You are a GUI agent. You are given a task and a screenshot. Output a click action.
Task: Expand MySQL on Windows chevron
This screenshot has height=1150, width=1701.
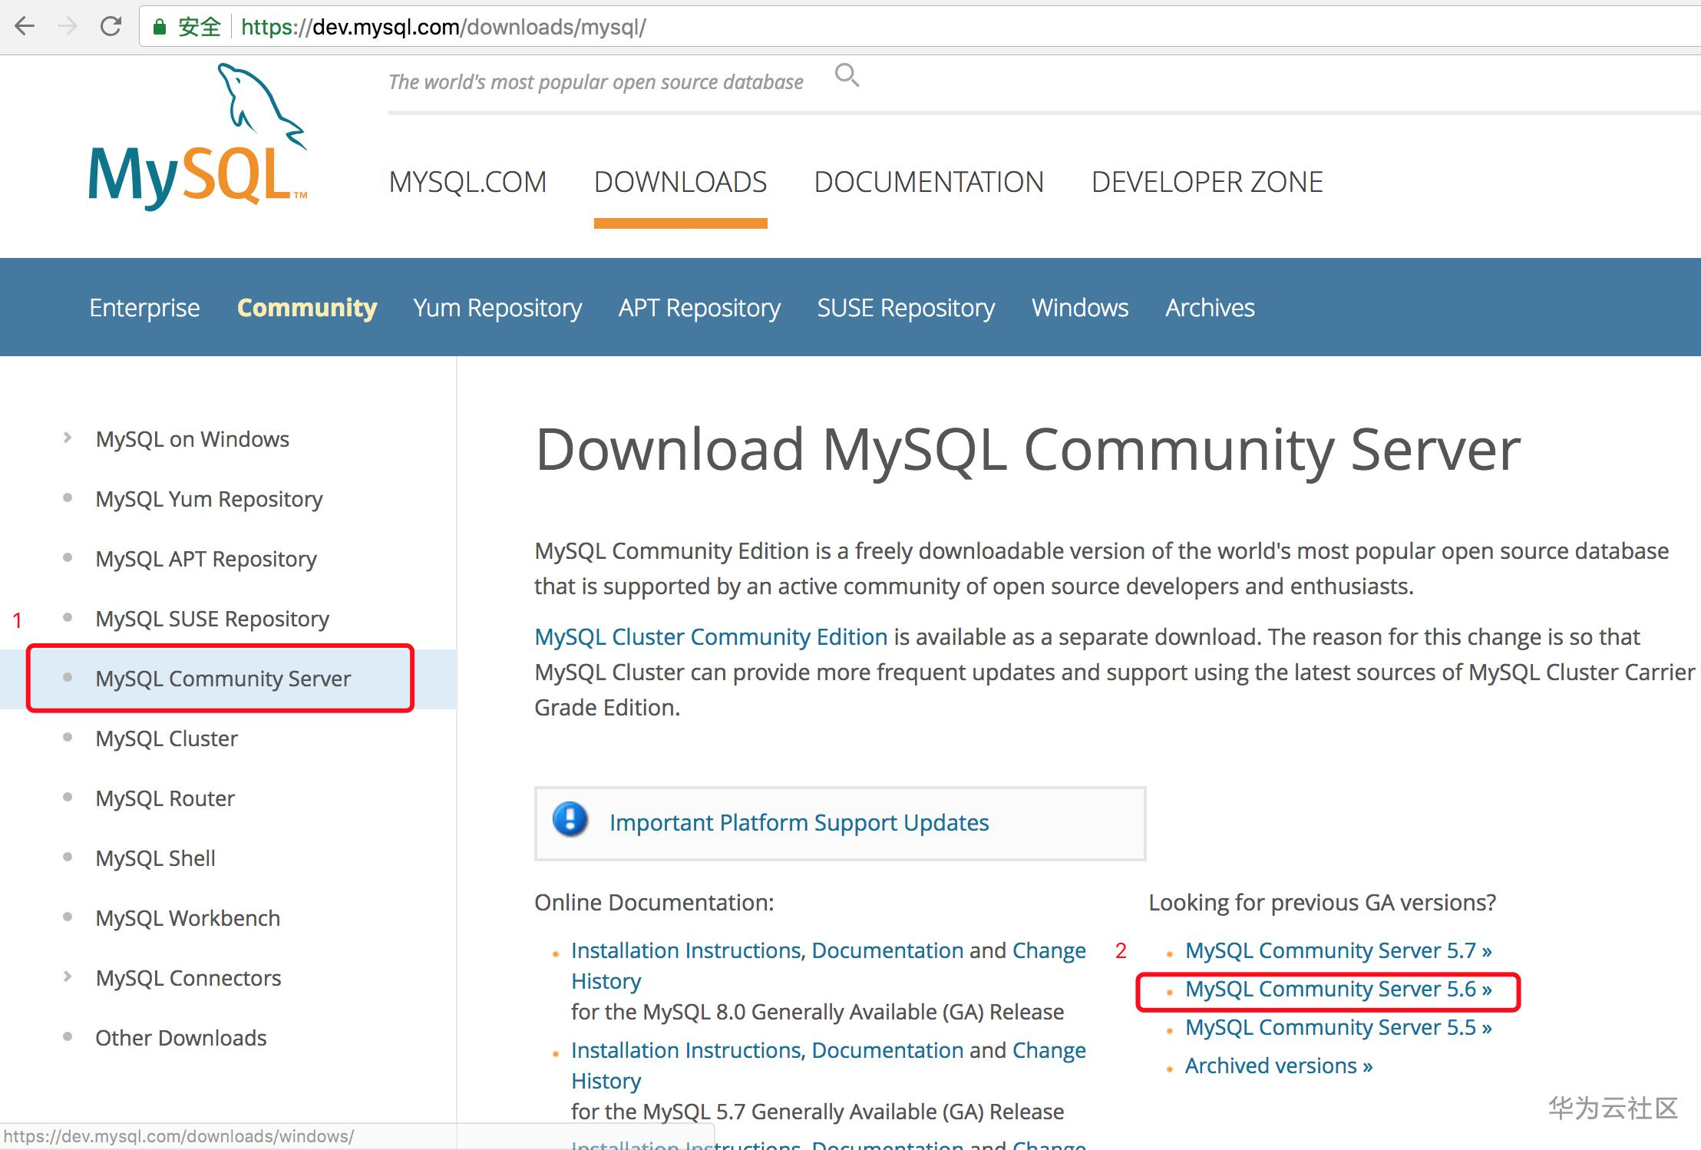68,438
